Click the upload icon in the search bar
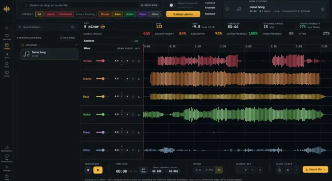Screen dimensions: 332x181 (26, 5)
